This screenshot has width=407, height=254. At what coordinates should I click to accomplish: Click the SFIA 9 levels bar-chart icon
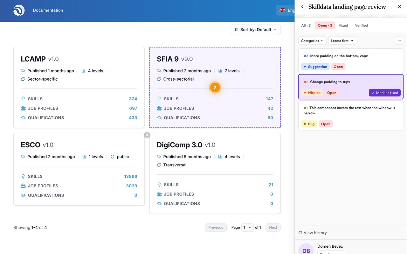(220, 71)
